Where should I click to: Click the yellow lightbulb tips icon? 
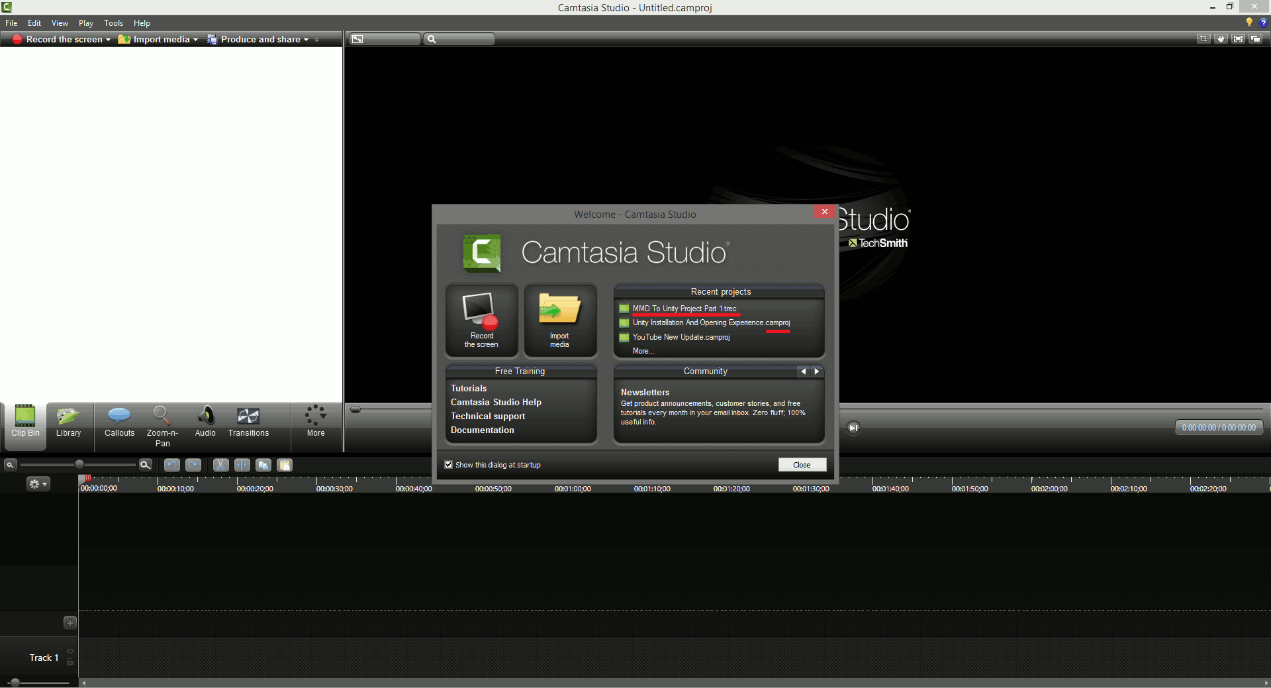(1250, 23)
